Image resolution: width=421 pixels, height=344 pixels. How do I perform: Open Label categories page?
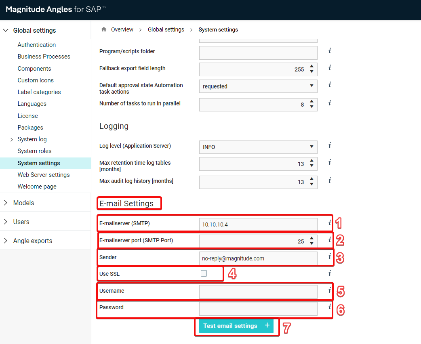coord(39,92)
